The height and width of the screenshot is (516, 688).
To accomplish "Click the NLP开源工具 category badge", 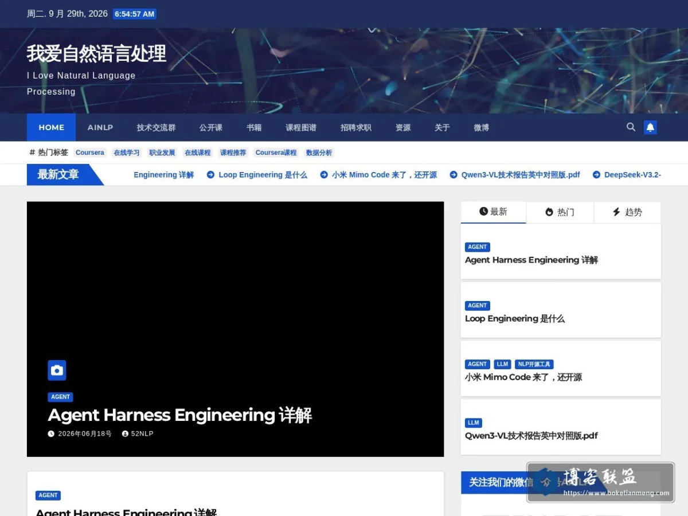I will pos(534,364).
